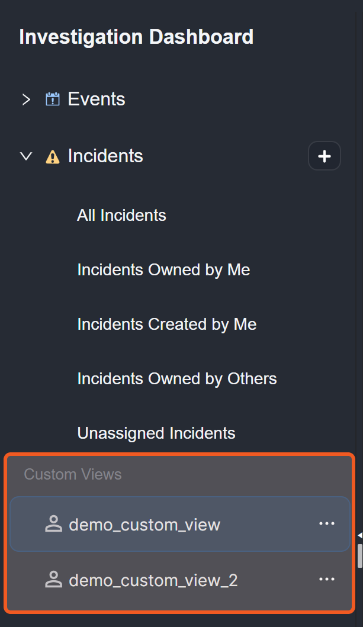Collapse the Incidents section chevron

pyautogui.click(x=26, y=156)
